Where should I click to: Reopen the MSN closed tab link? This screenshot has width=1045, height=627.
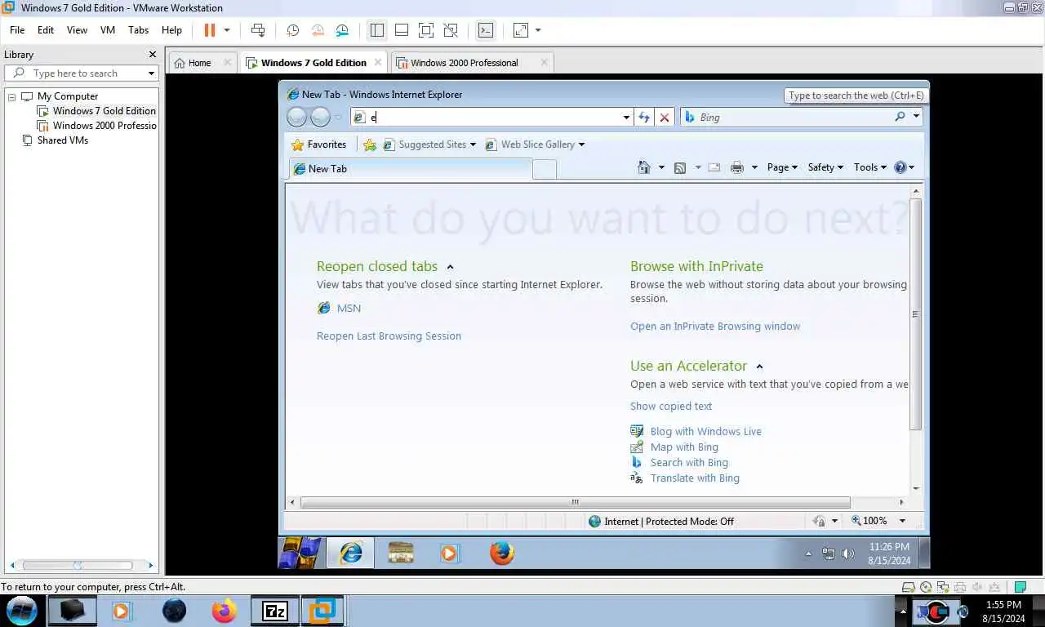[x=349, y=309]
